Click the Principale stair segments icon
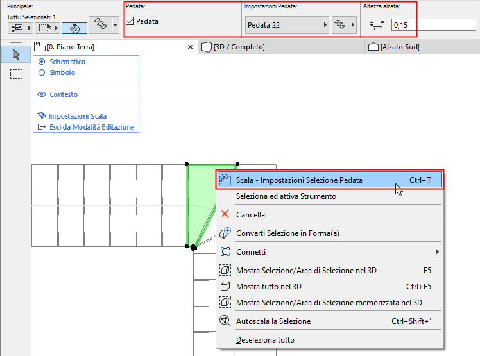480x356 pixels. pyautogui.click(x=100, y=24)
